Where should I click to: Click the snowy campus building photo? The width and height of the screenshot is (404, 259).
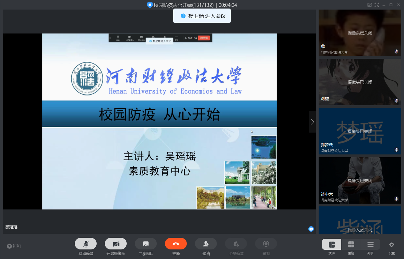(x=264, y=173)
